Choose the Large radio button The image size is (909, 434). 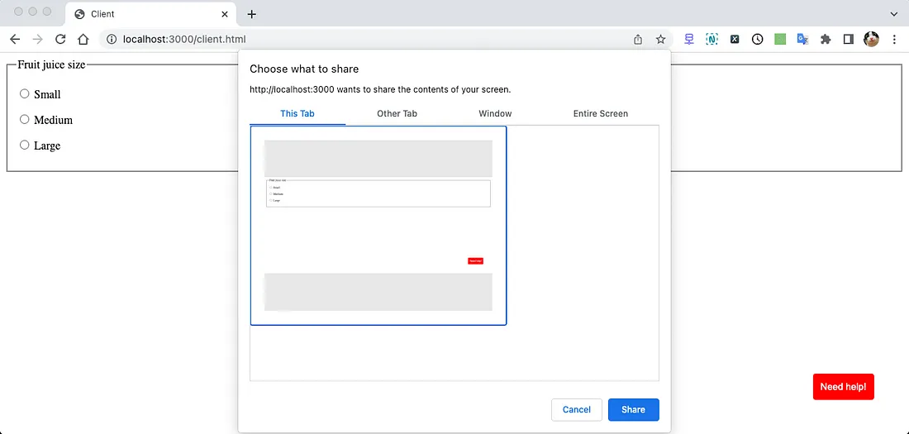click(25, 145)
